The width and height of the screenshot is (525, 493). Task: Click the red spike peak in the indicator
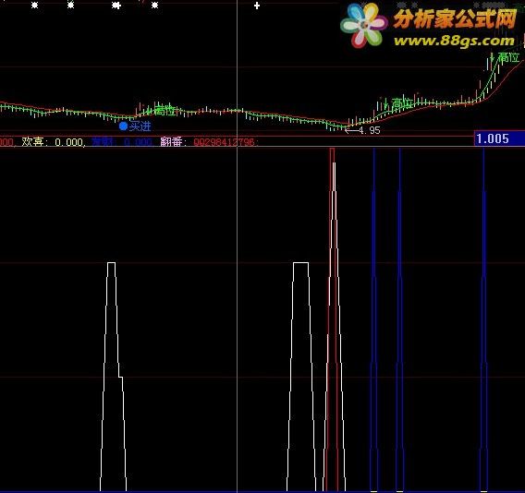332,150
